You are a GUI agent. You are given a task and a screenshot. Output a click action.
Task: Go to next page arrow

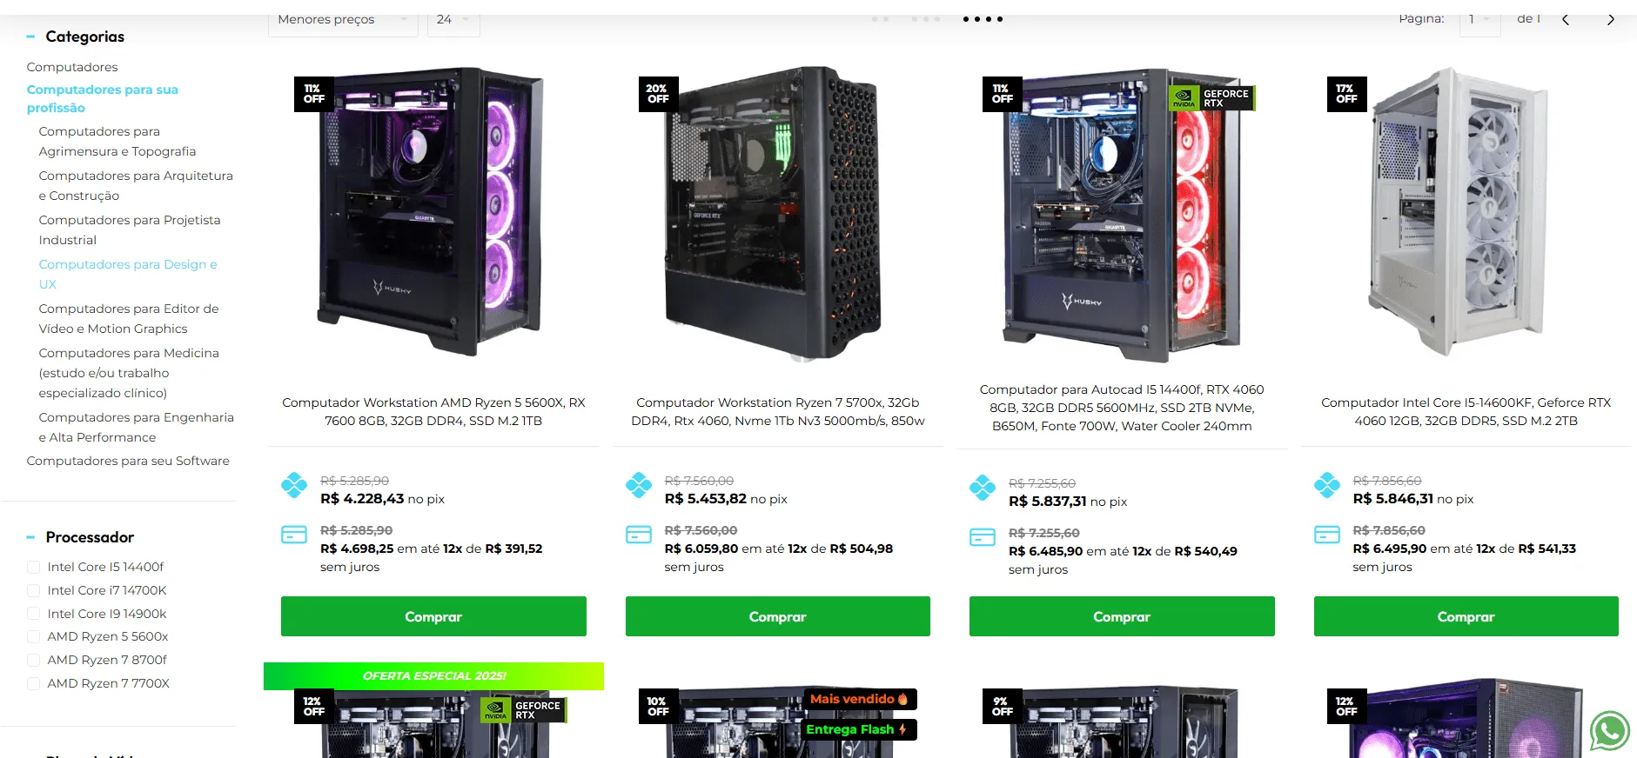click(1611, 19)
